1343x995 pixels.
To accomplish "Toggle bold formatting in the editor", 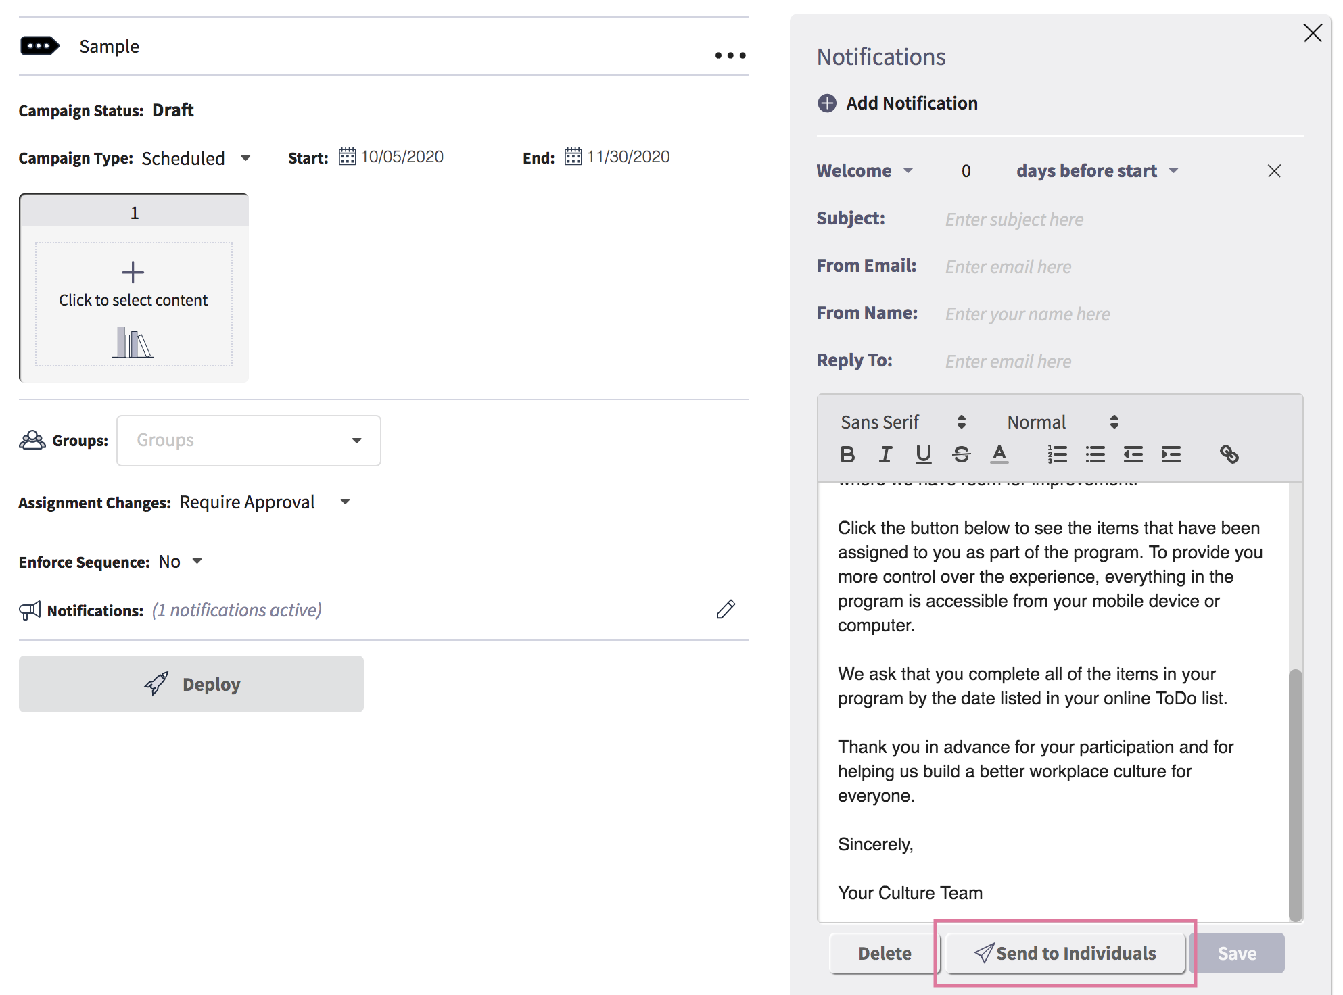I will point(847,454).
